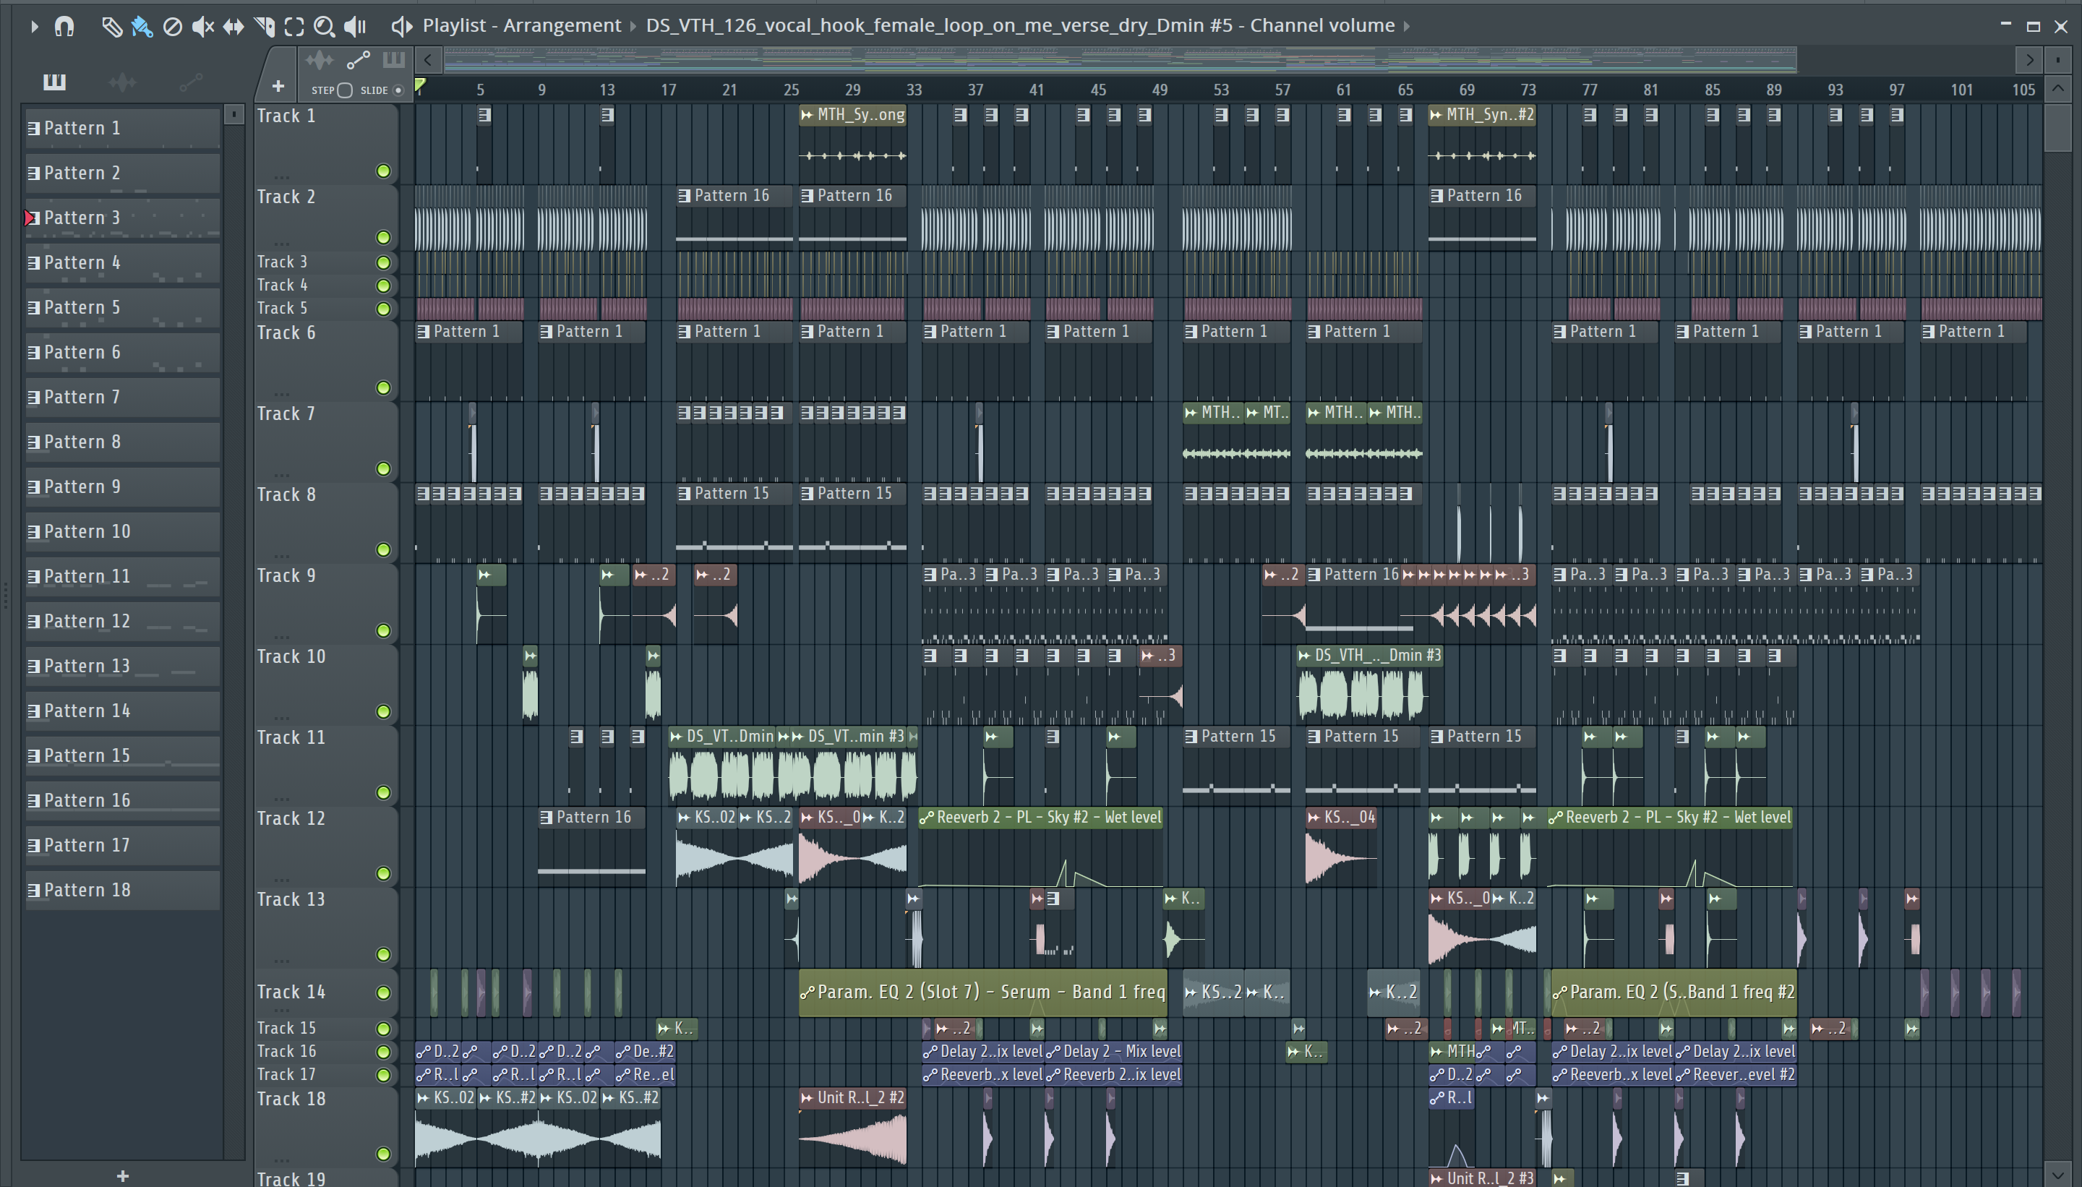2082x1187 pixels.
Task: Click the add track plus button
Action: pos(278,85)
